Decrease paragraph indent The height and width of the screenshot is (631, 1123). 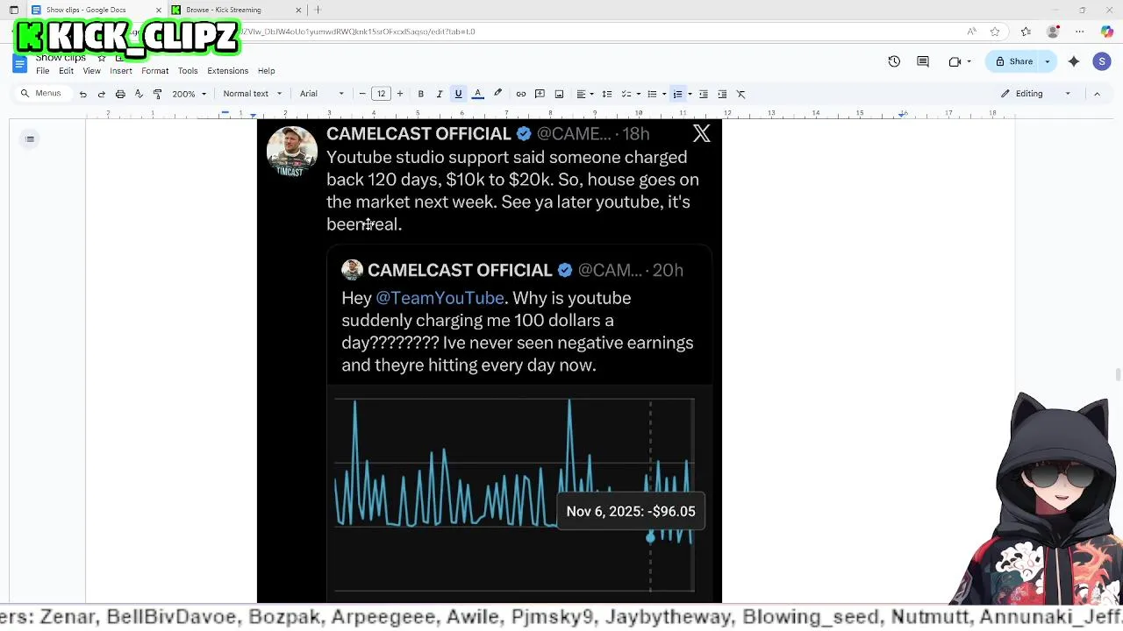point(703,94)
